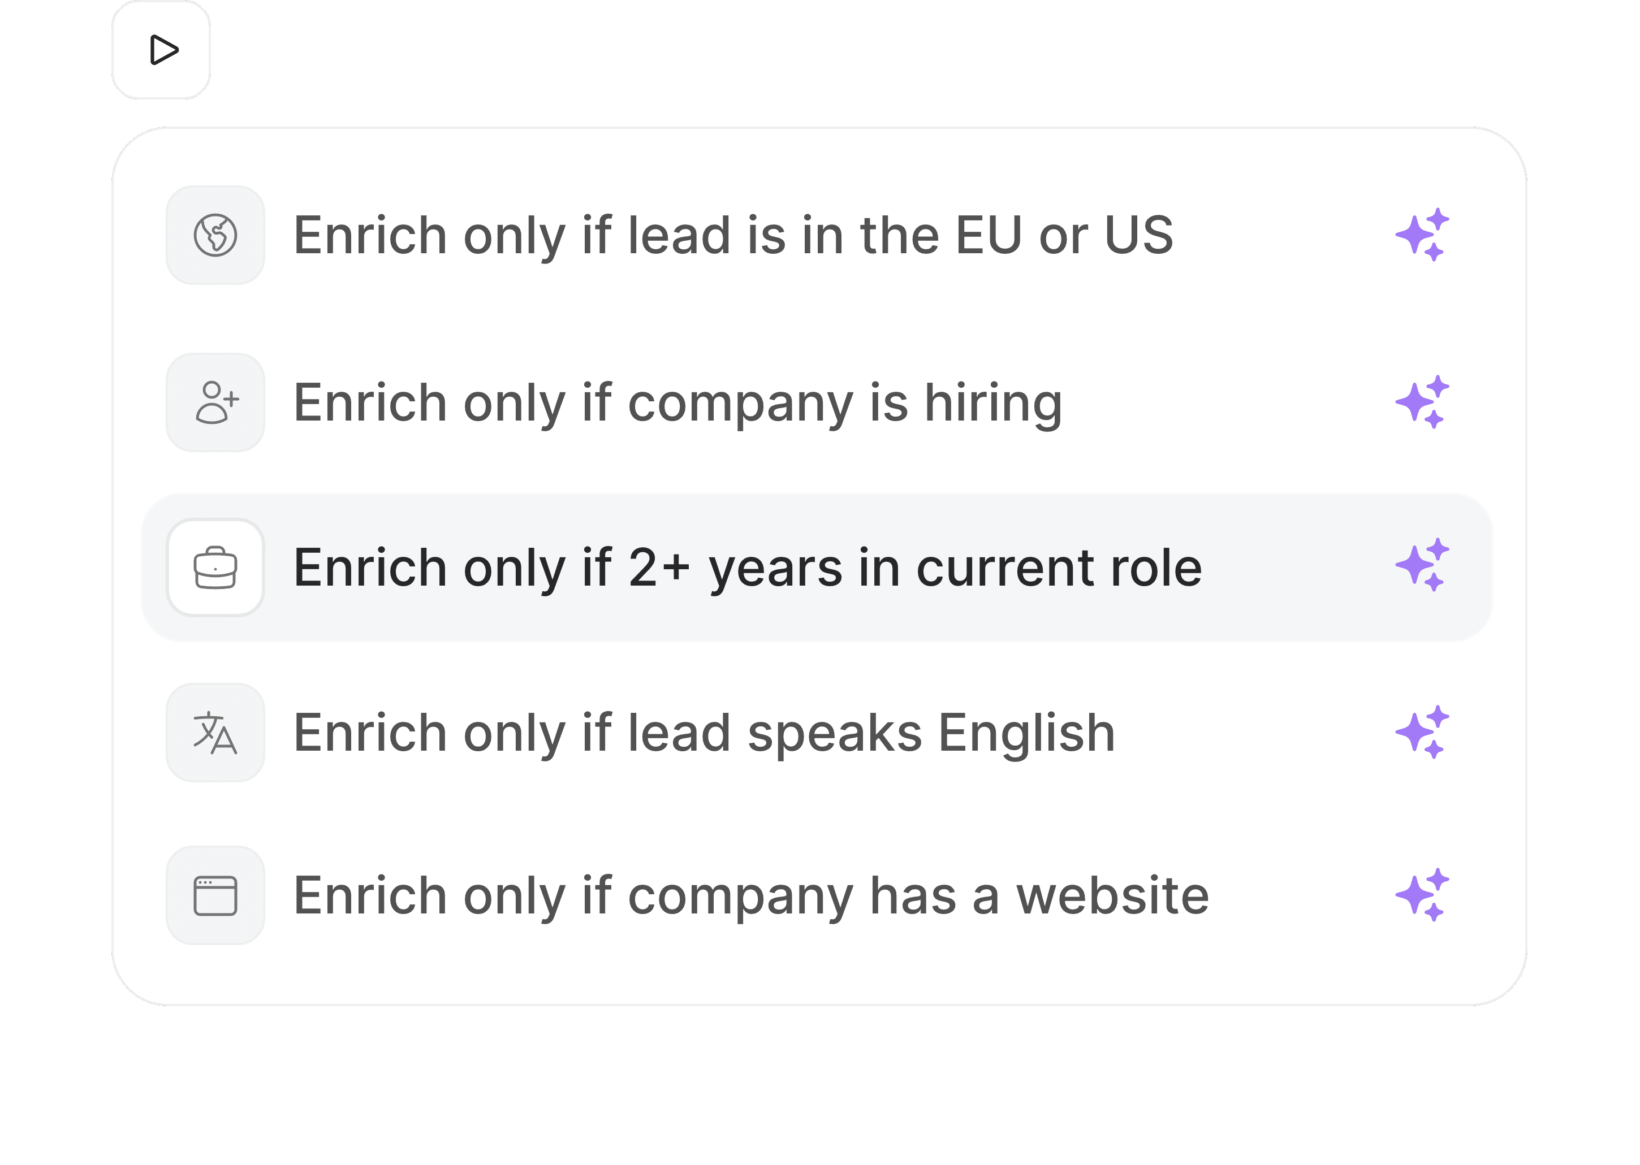
Task: Click the word "website" in the last option
Action: [1113, 895]
